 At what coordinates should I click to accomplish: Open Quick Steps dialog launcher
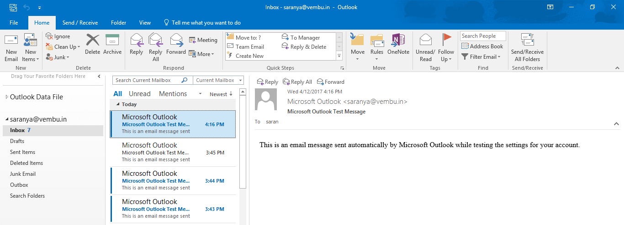click(x=342, y=68)
